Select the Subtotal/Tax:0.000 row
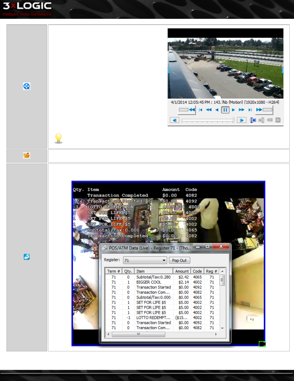The width and height of the screenshot is (294, 381). (162, 297)
